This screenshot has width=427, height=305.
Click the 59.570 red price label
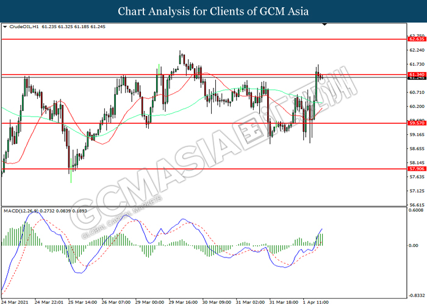click(417, 123)
